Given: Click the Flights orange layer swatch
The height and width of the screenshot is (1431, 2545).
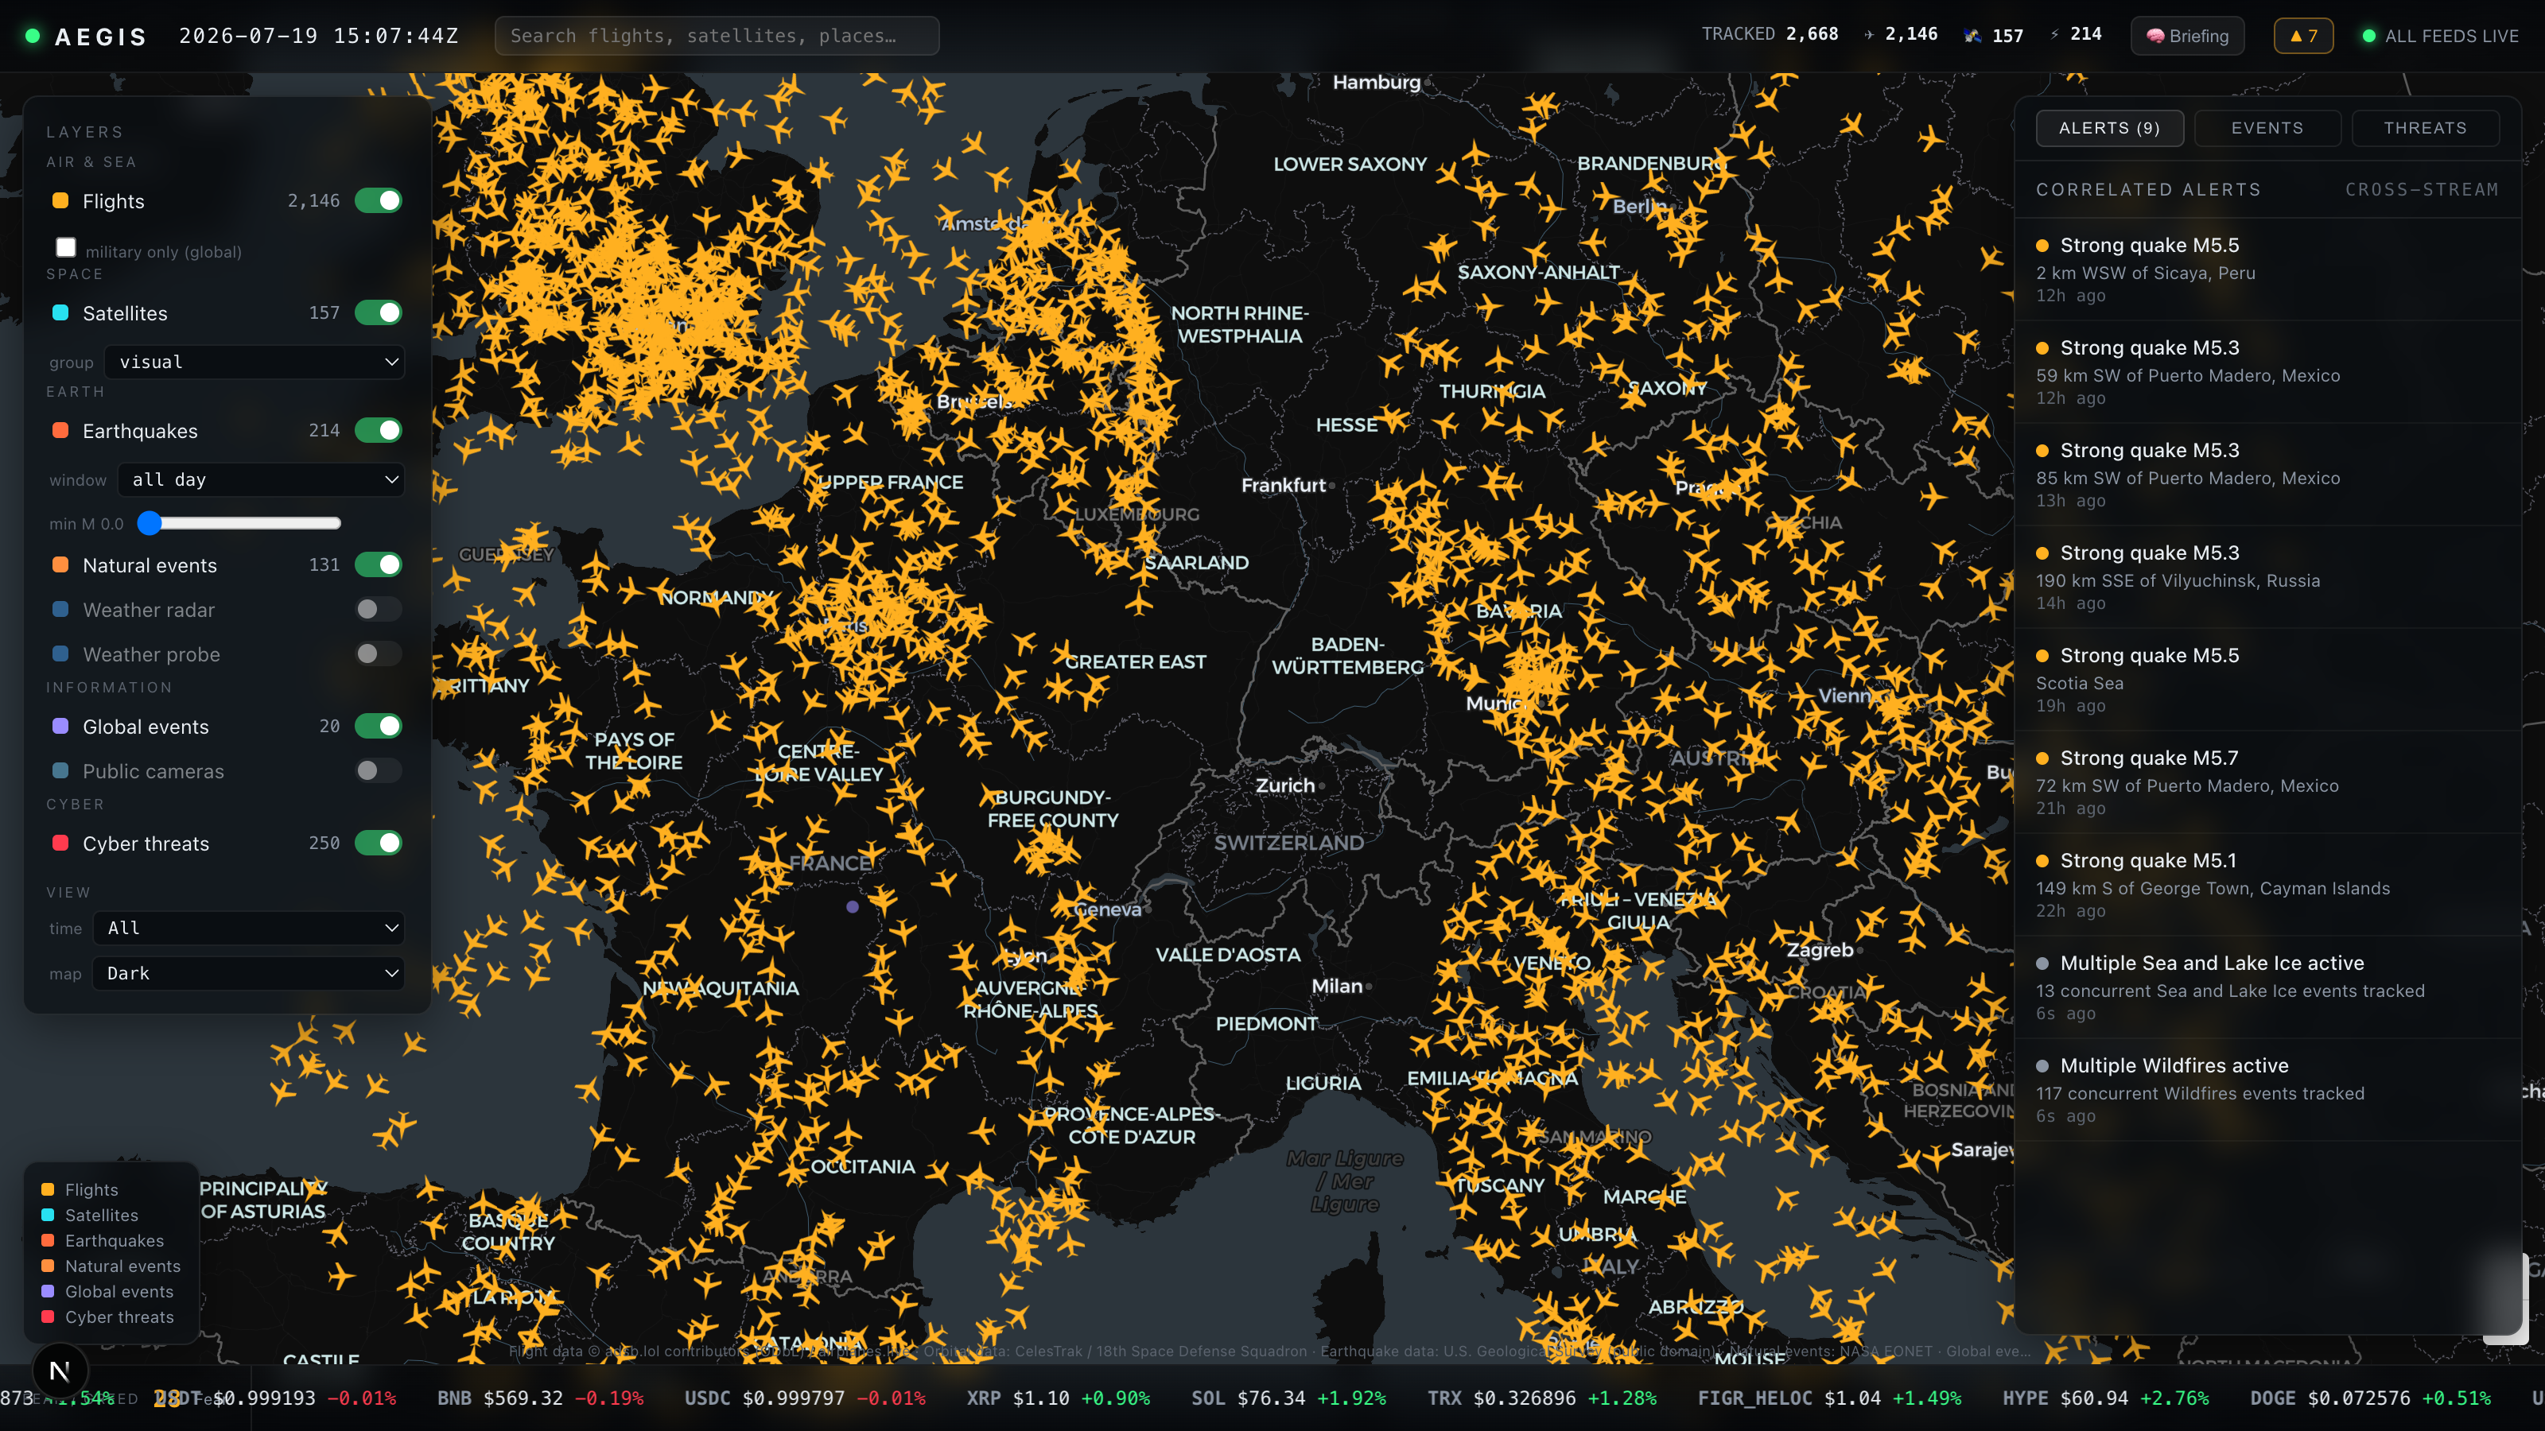Looking at the screenshot, I should (60, 200).
